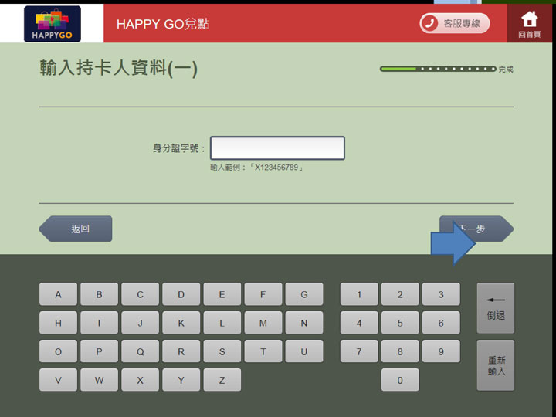Tap number key 8
Image resolution: width=556 pixels, height=417 pixels.
point(400,351)
